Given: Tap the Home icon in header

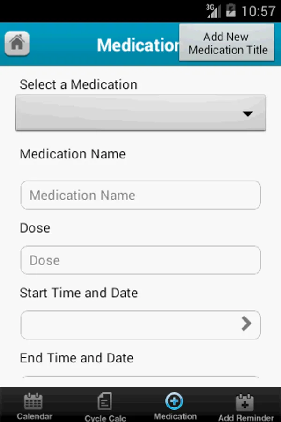Looking at the screenshot, I should [x=17, y=44].
